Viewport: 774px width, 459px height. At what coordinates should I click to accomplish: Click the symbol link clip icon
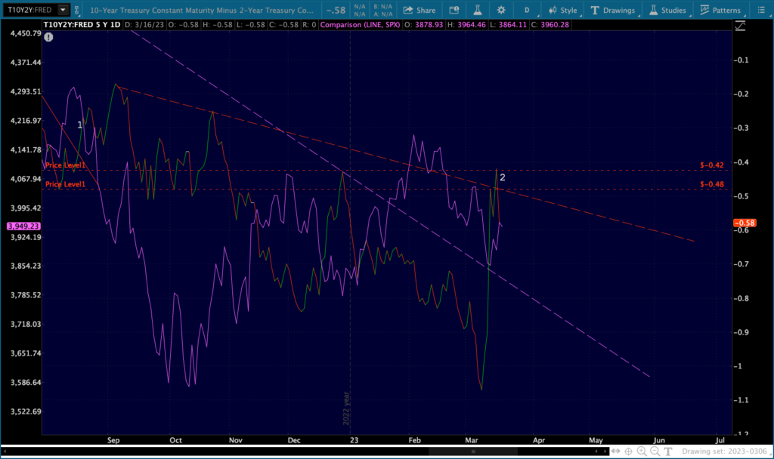point(76,10)
